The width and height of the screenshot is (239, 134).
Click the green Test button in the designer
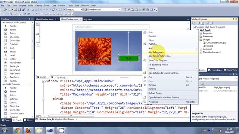tap(128, 58)
